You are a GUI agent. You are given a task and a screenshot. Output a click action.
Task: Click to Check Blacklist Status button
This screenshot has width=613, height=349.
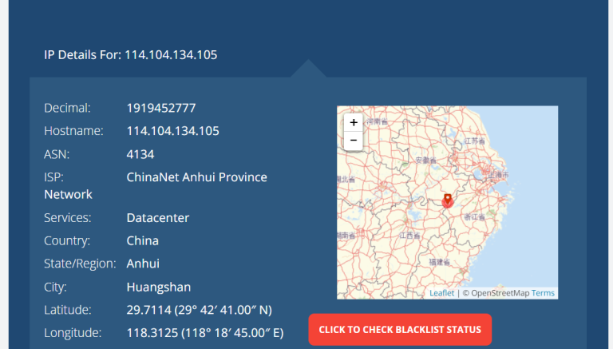400,330
